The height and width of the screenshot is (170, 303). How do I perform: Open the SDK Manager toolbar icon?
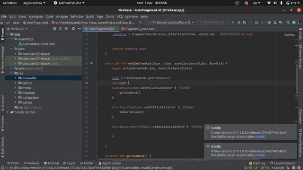(281, 23)
